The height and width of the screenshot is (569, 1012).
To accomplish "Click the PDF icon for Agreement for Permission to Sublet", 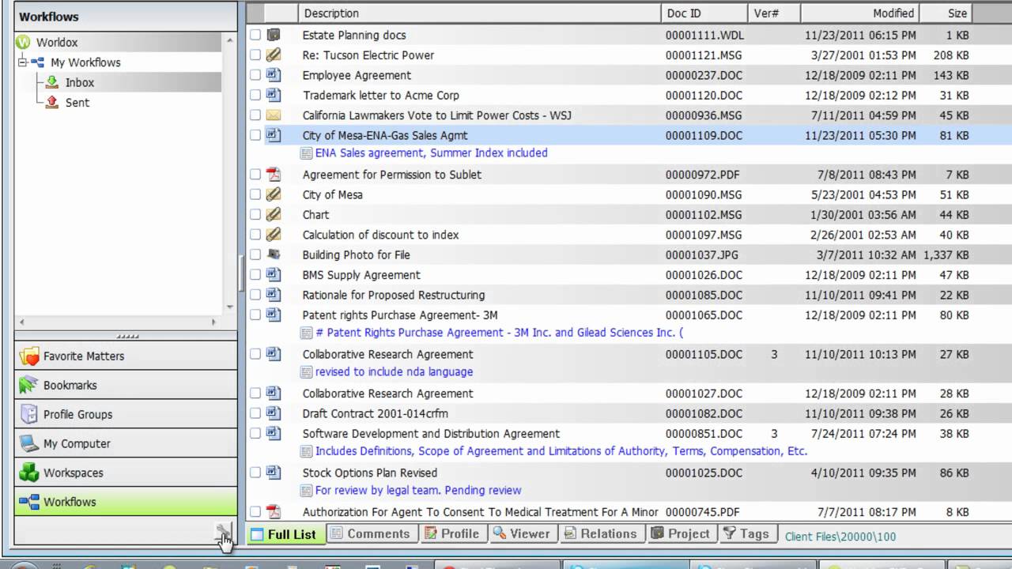I will (x=274, y=175).
